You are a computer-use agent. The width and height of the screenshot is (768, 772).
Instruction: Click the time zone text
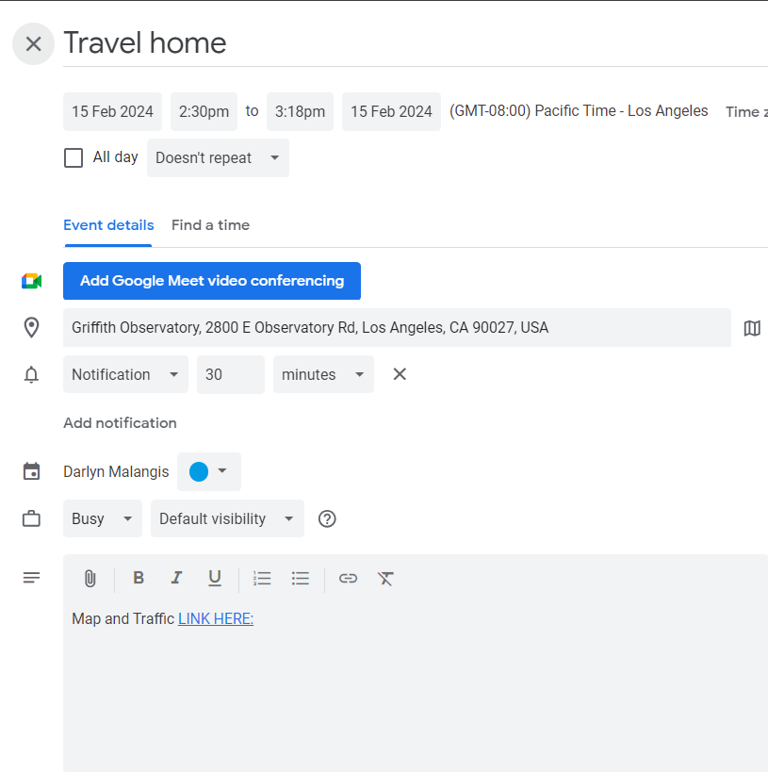coord(579,111)
